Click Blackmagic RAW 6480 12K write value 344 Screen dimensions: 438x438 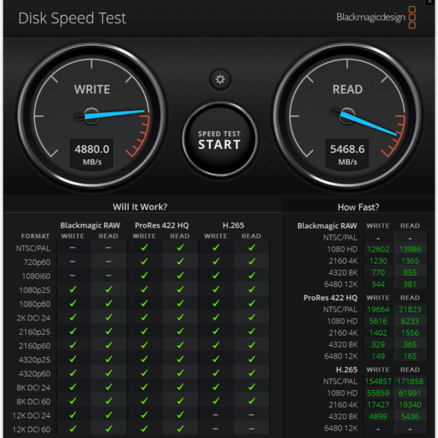point(378,285)
